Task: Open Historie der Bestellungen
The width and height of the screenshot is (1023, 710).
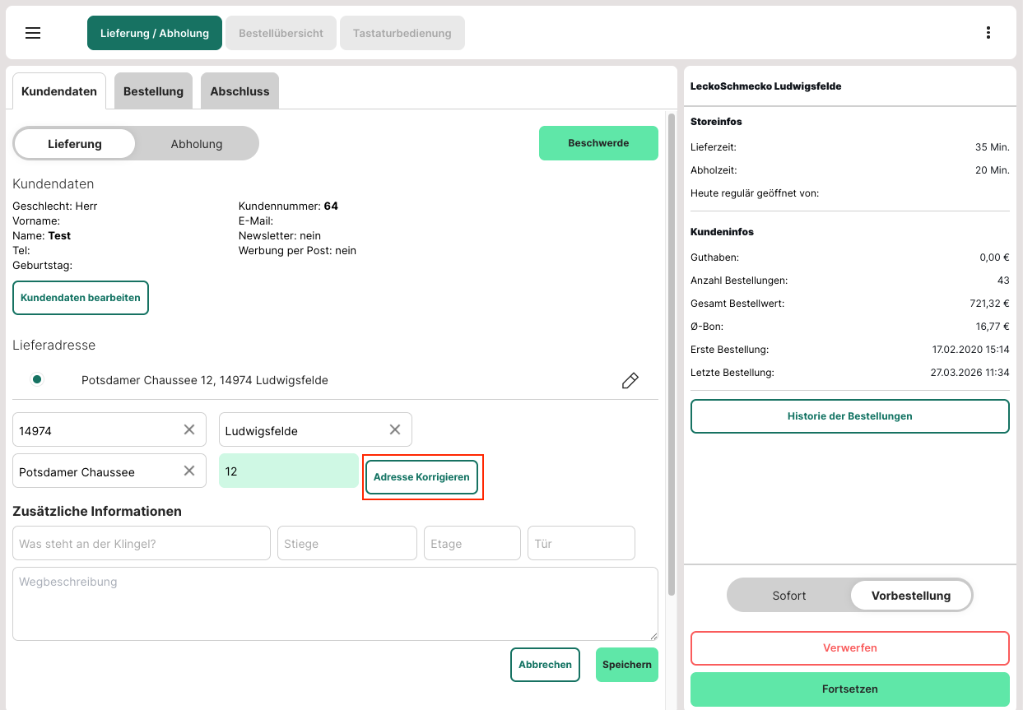Action: click(849, 416)
